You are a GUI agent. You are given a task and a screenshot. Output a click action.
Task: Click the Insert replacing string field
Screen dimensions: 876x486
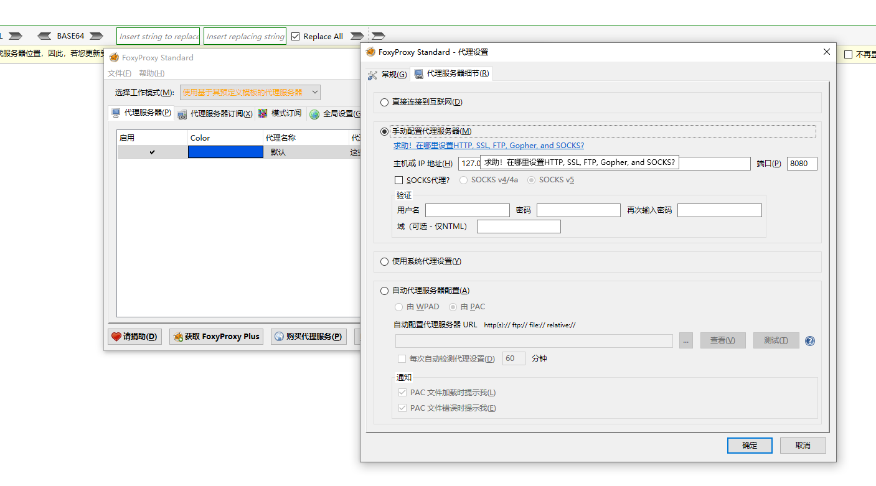245,36
